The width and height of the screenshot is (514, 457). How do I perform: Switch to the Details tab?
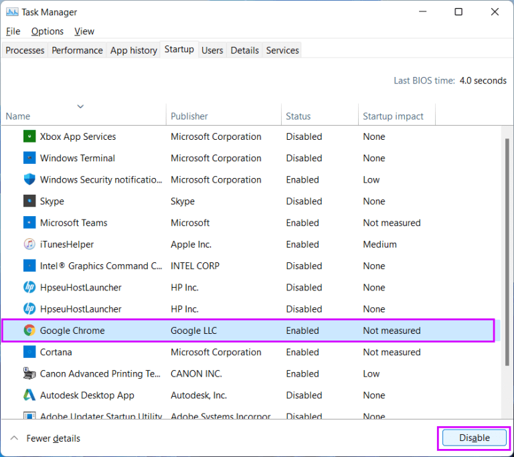[244, 50]
